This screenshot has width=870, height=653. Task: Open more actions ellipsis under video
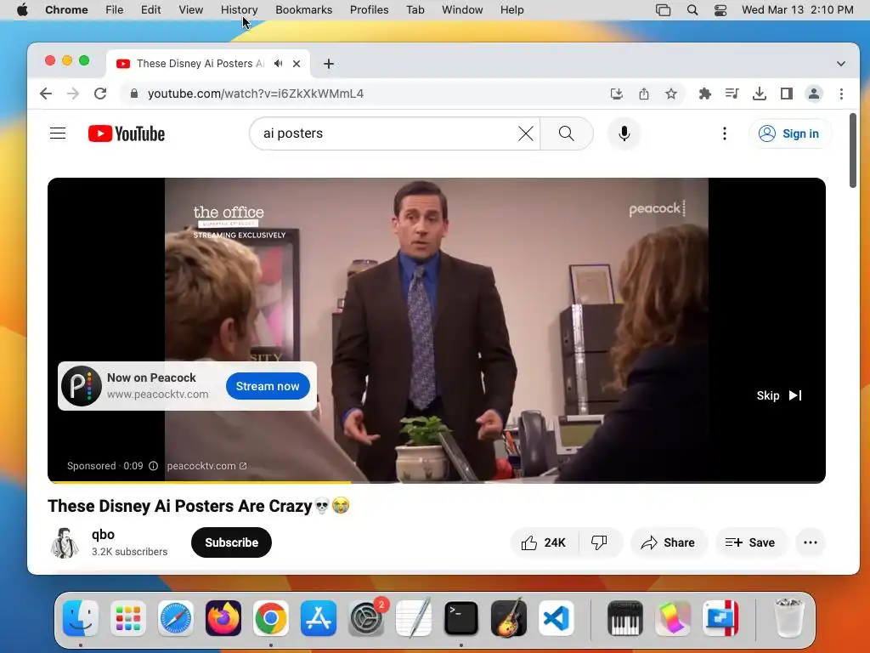pos(810,542)
